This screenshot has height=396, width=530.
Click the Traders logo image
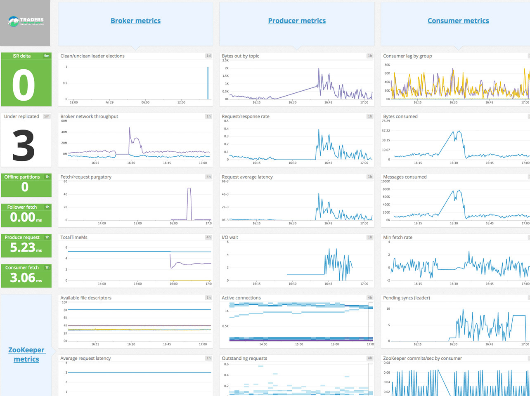click(26, 21)
